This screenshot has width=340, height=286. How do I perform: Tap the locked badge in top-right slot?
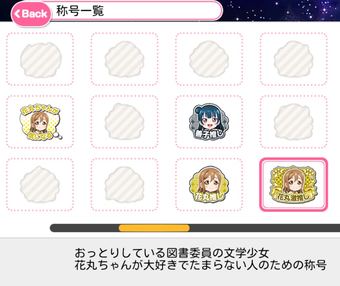[x=293, y=59]
